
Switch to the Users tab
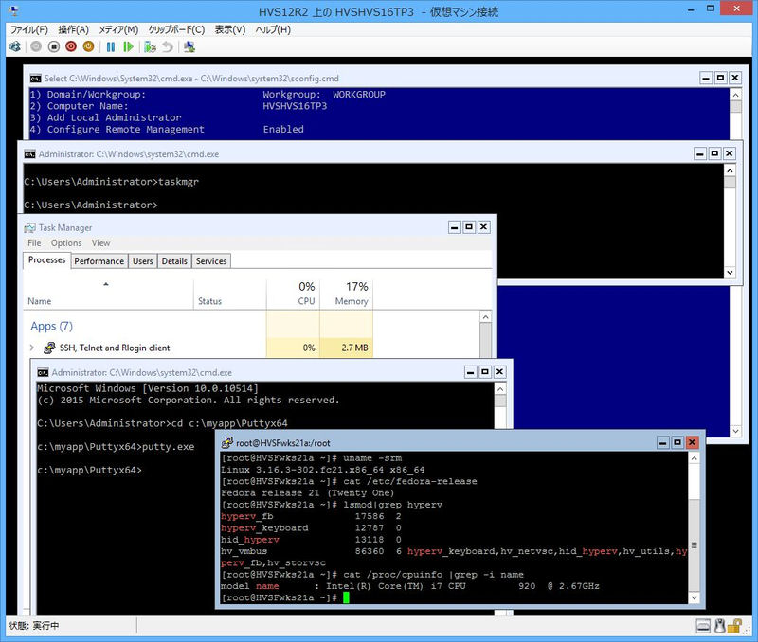coord(143,261)
